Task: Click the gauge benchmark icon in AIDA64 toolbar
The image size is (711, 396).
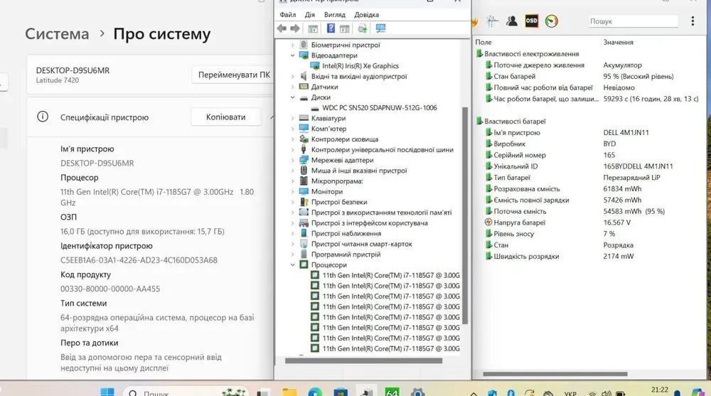Action: click(x=552, y=21)
